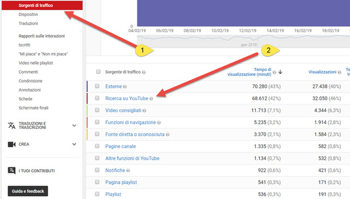Check the Esterne row checkbox
The image size is (350, 199).
pyautogui.click(x=97, y=86)
